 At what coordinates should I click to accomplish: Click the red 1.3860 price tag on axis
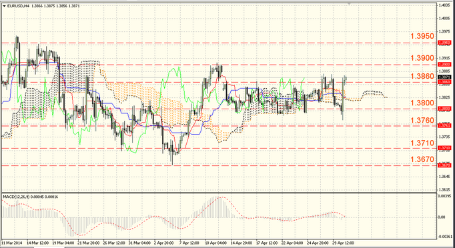[444, 83]
